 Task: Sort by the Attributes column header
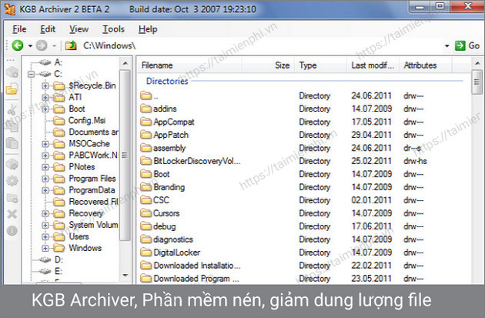point(426,65)
